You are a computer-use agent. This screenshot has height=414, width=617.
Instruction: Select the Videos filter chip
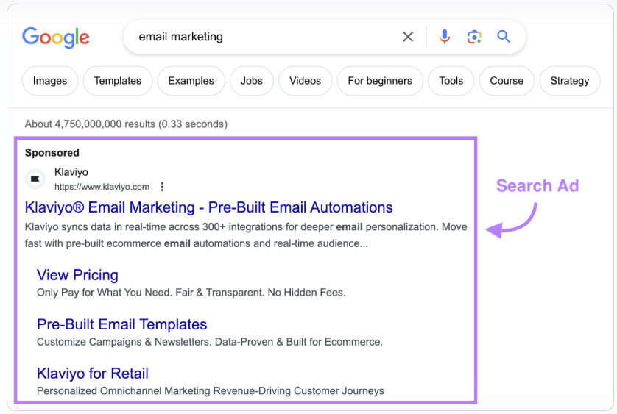pyautogui.click(x=305, y=81)
